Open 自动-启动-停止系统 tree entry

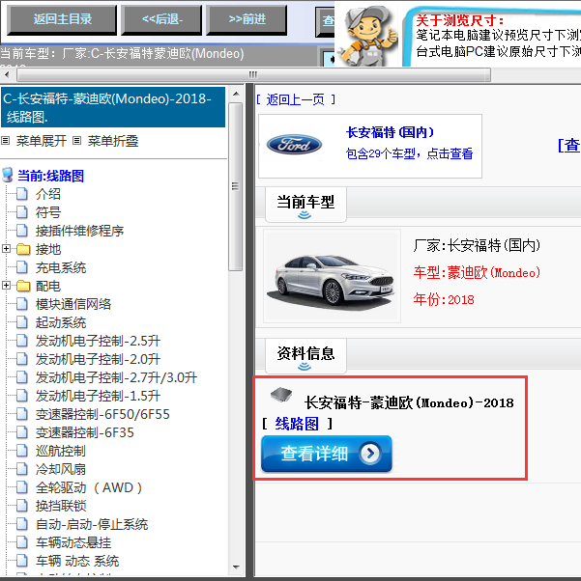click(92, 524)
